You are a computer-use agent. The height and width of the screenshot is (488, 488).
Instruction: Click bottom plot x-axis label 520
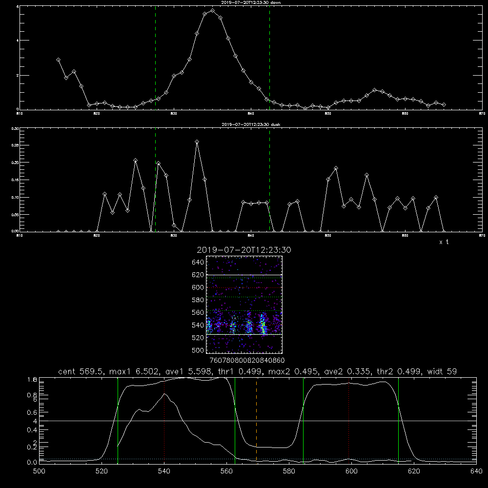click(x=102, y=471)
